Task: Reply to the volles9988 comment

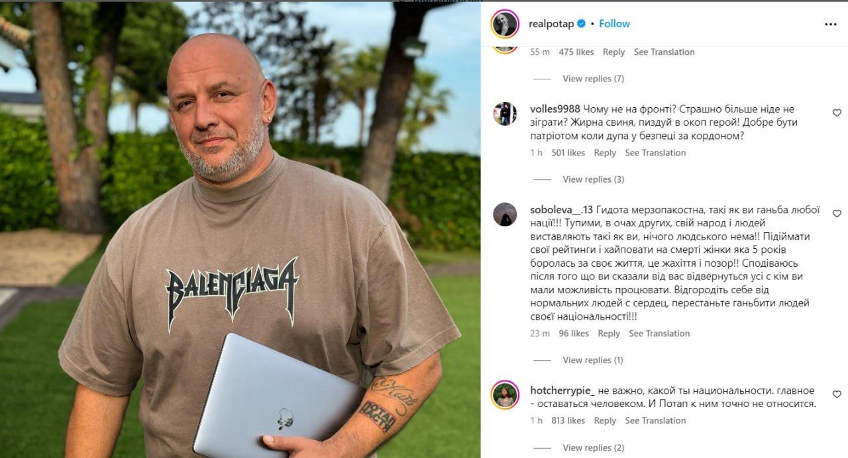Action: 605,153
